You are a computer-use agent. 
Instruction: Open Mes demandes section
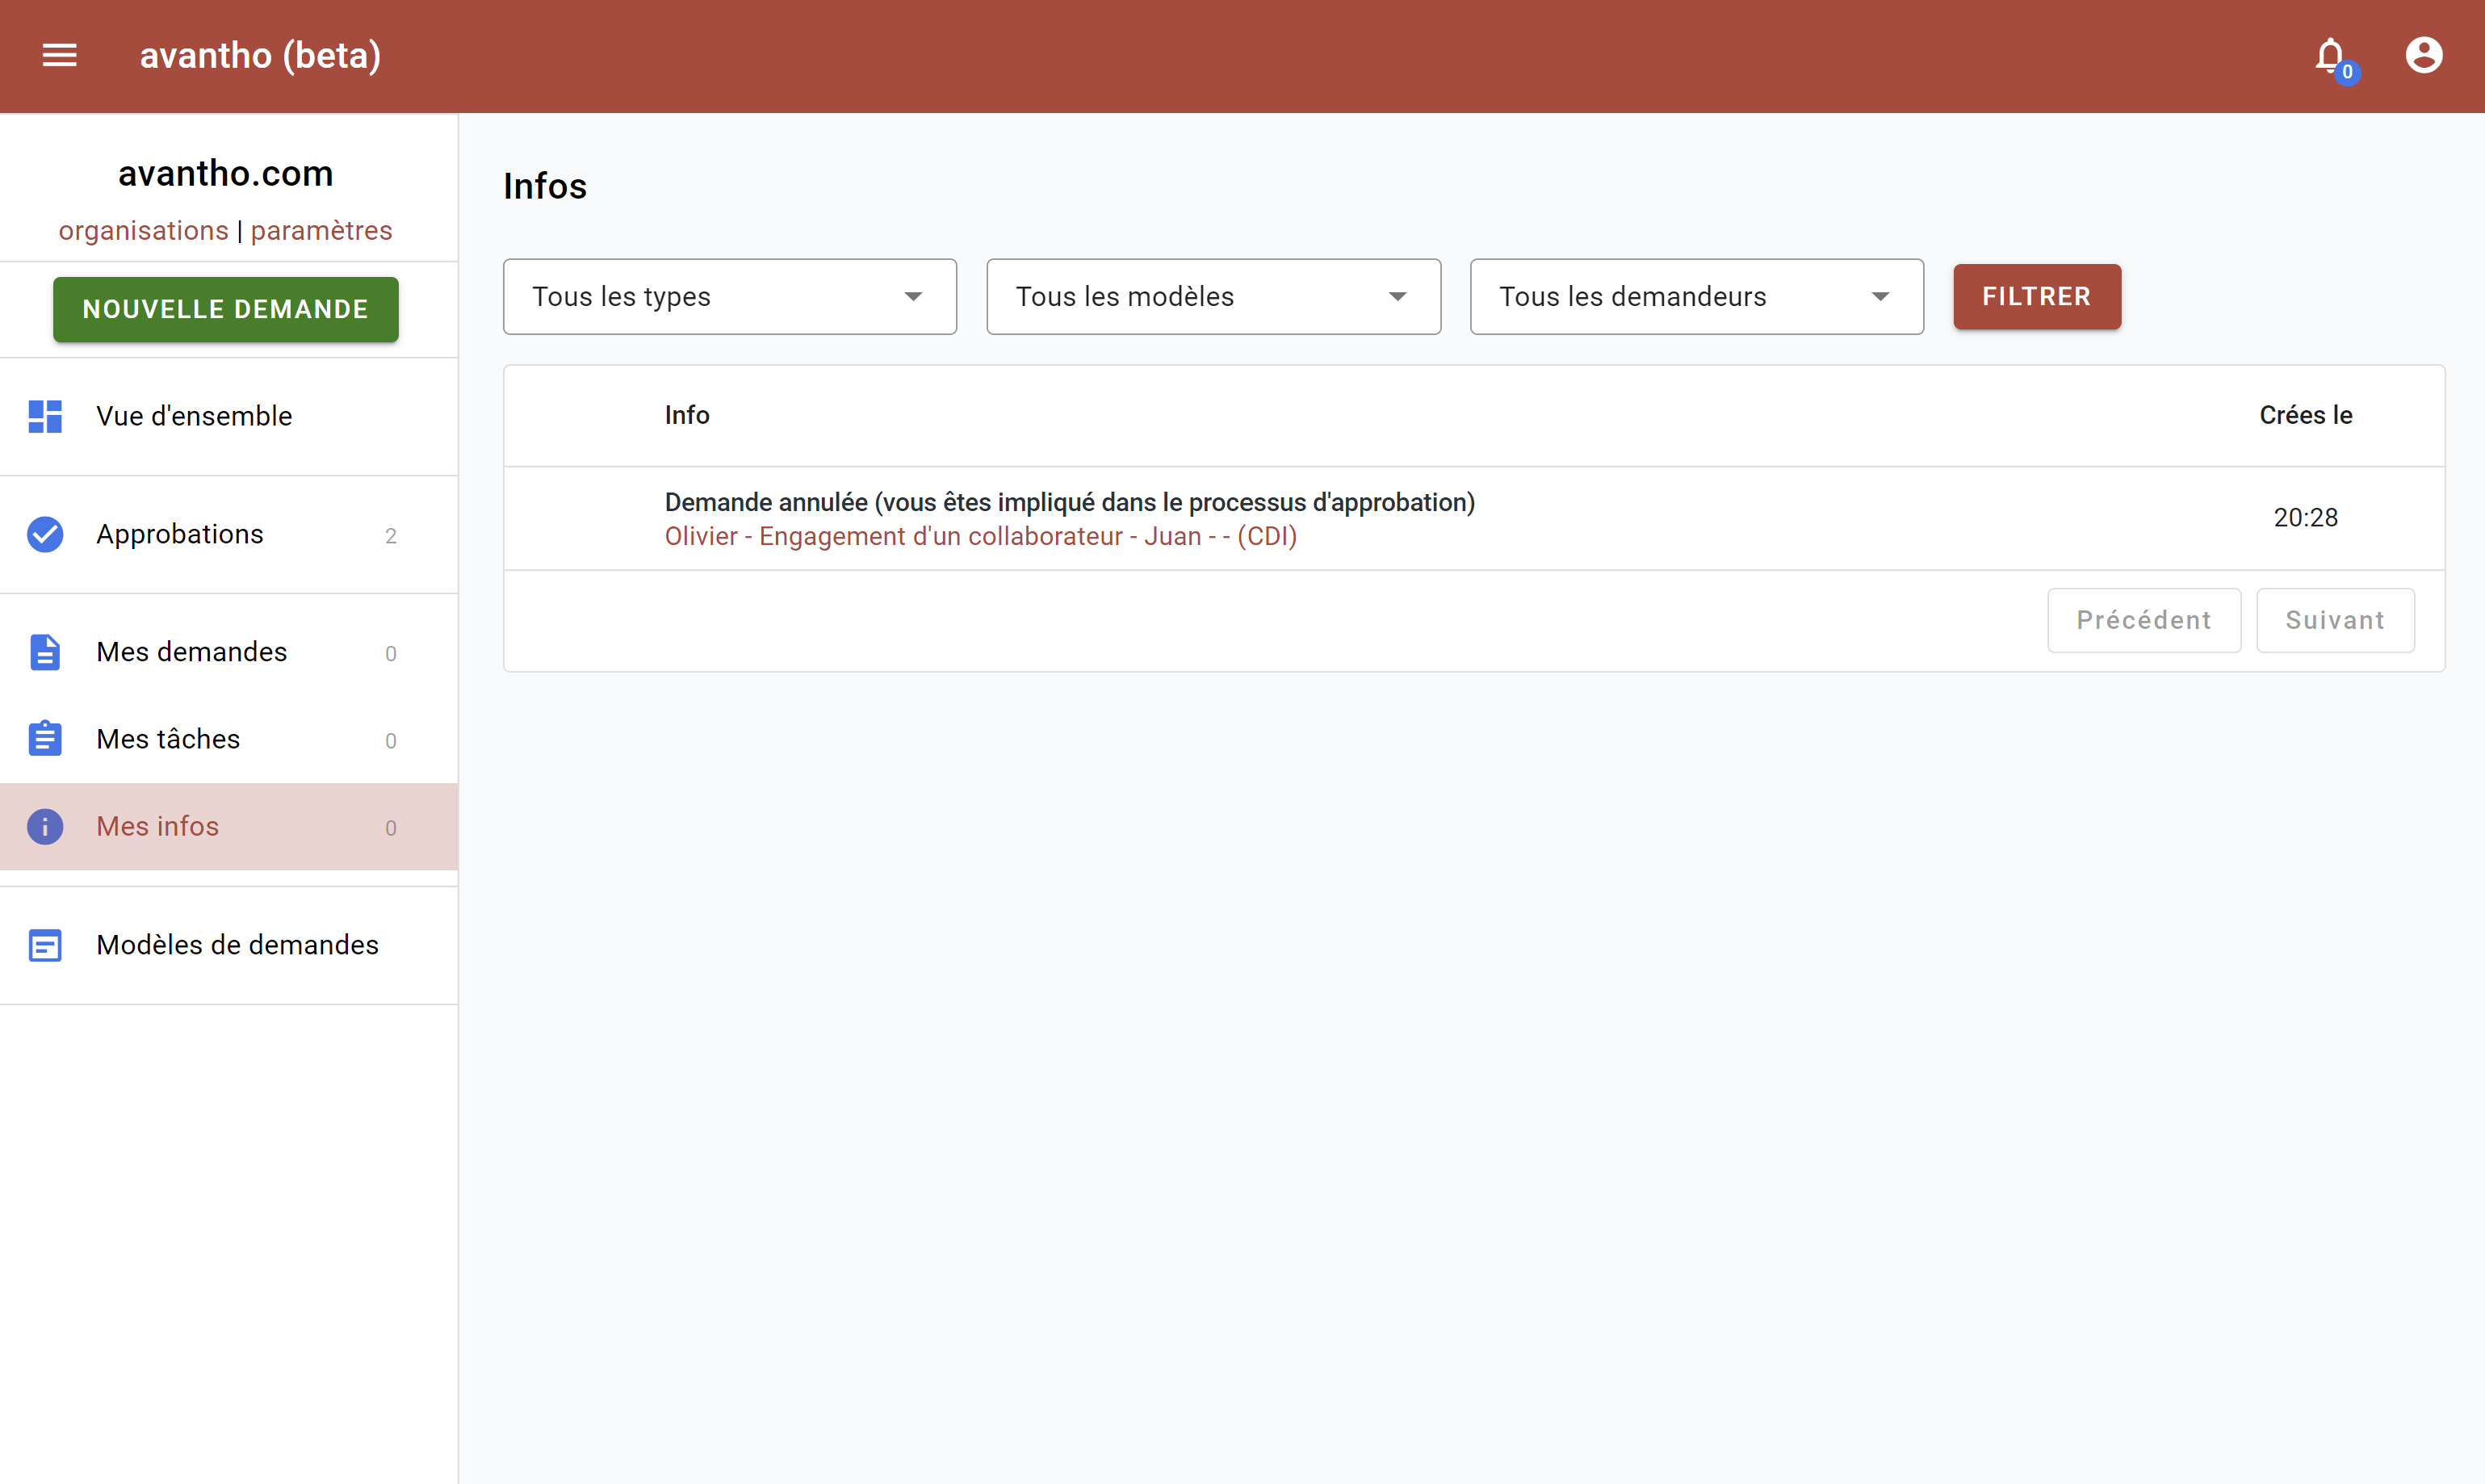click(229, 652)
